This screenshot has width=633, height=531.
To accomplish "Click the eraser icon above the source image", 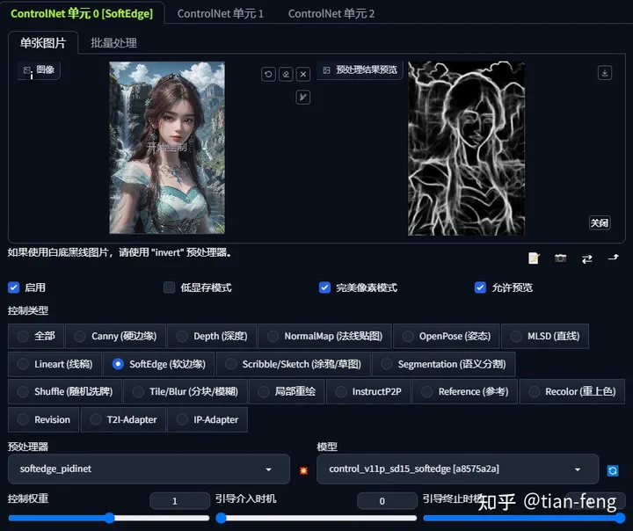I will (286, 75).
